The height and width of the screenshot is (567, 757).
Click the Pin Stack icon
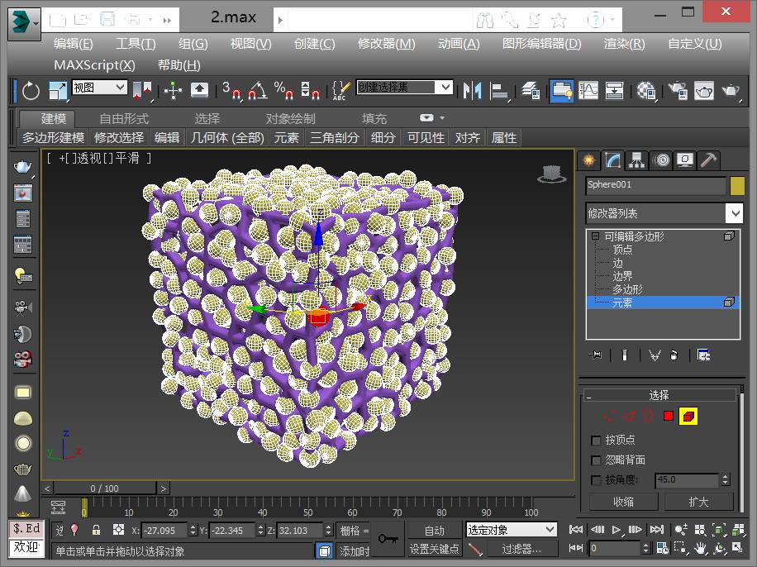tap(595, 355)
